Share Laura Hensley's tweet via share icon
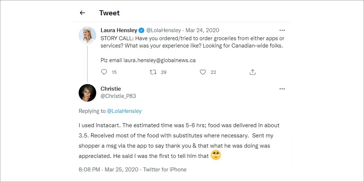Viewport: 364px width, 182px height. [x=252, y=72]
